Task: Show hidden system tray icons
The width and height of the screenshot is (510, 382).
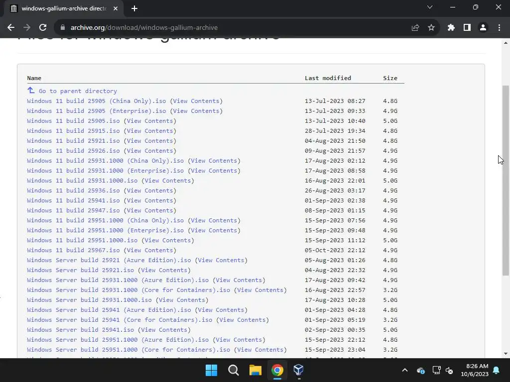Action: [x=405, y=370]
